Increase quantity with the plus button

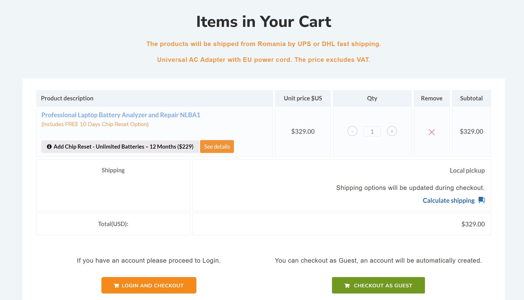[392, 131]
